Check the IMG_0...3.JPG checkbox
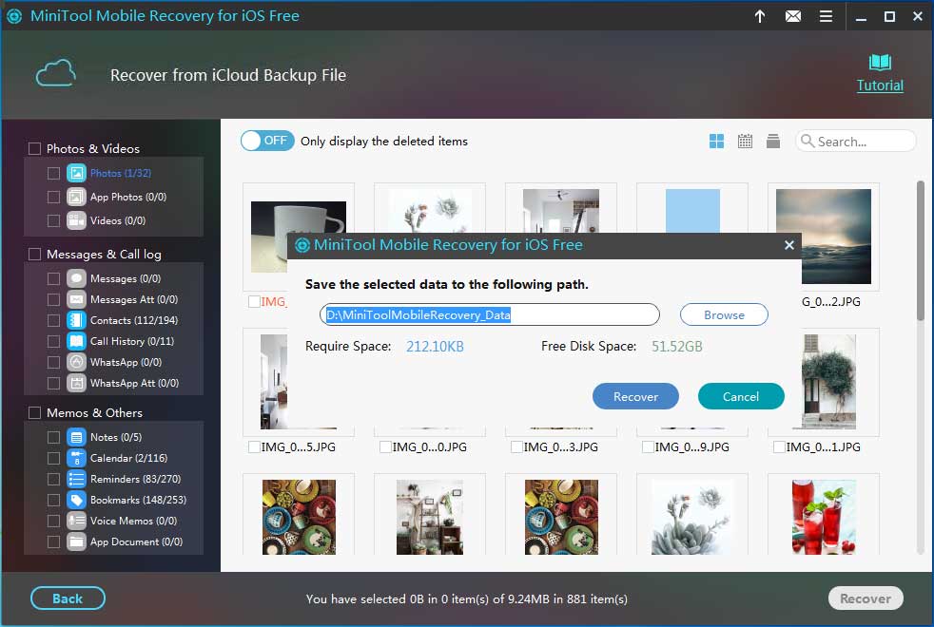Viewport: 934px width, 627px height. coord(516,446)
